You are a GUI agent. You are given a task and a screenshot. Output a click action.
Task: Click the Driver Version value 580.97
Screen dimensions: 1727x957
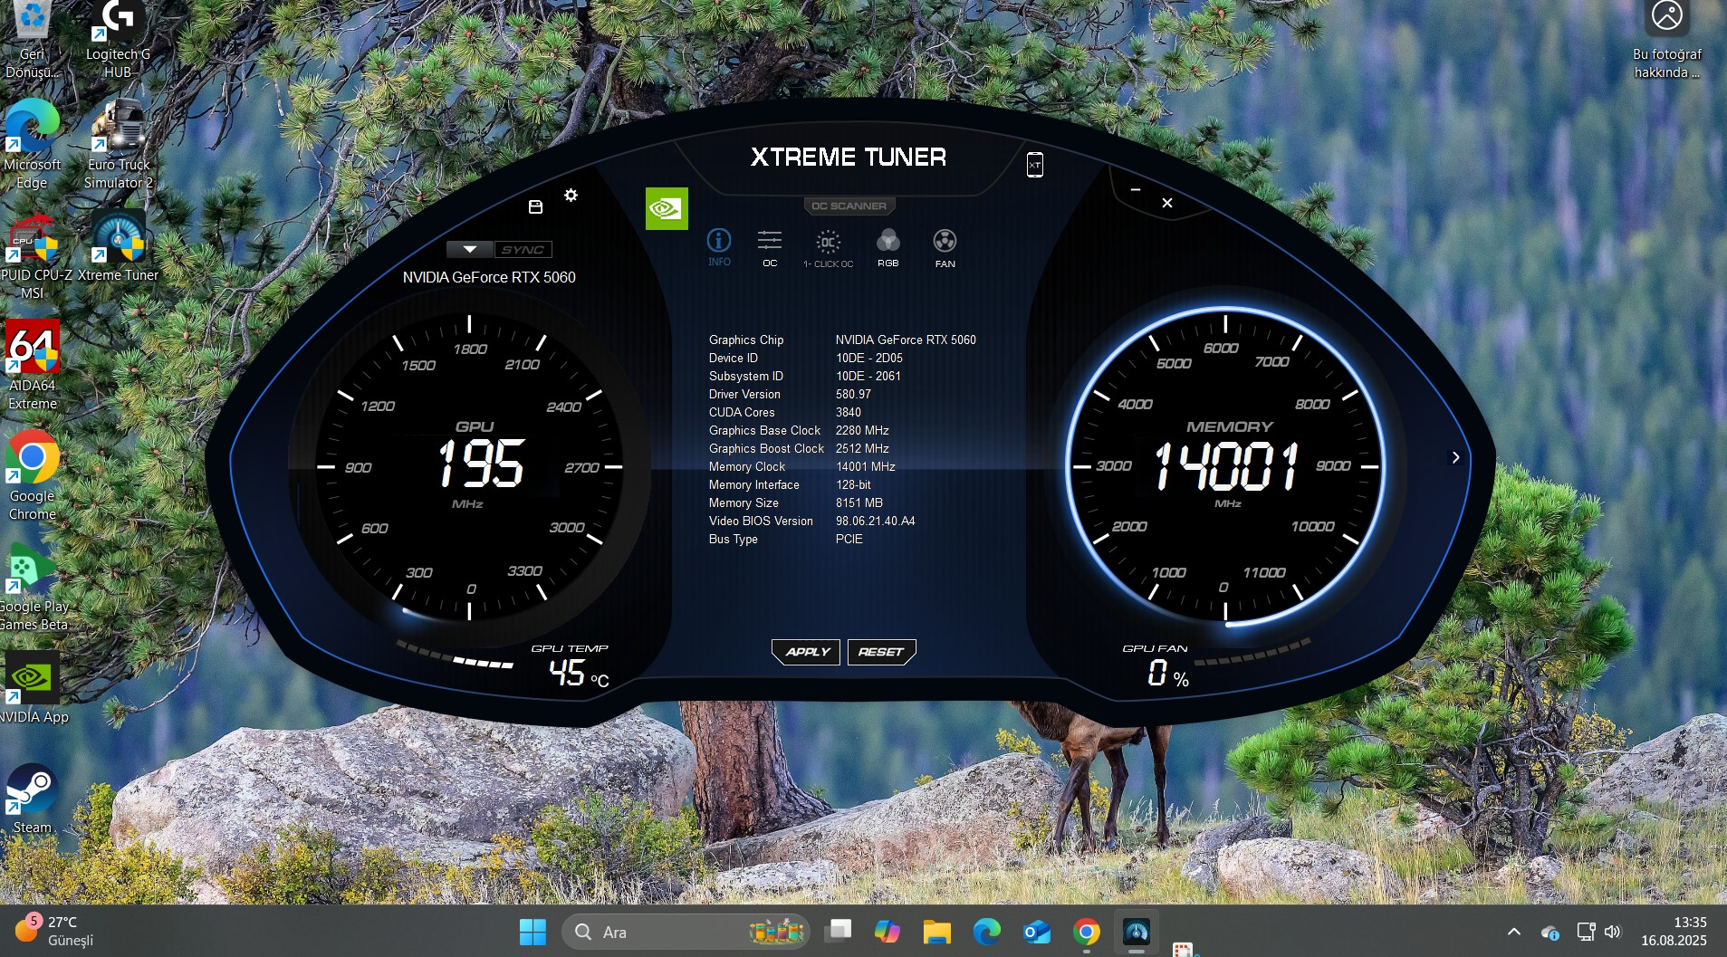tap(853, 395)
